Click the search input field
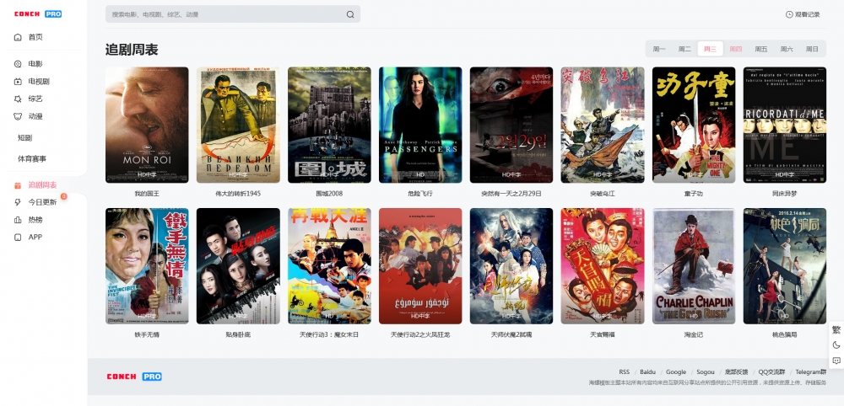The height and width of the screenshot is (406, 844). 224,14
